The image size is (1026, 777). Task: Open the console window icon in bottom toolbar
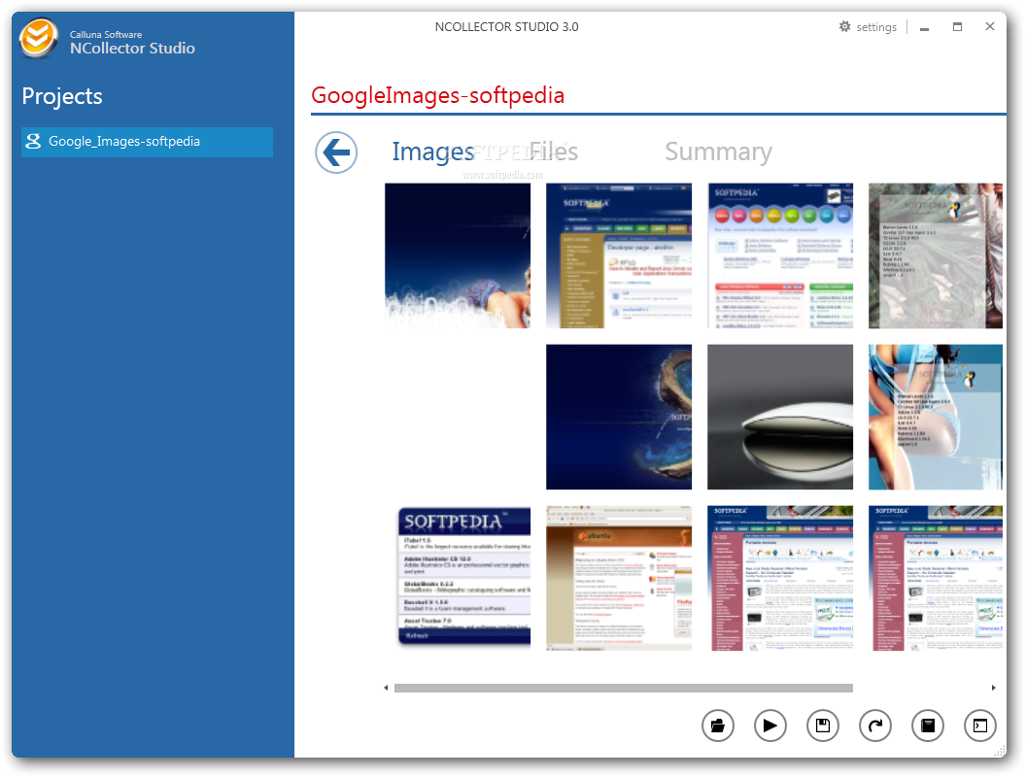980,726
